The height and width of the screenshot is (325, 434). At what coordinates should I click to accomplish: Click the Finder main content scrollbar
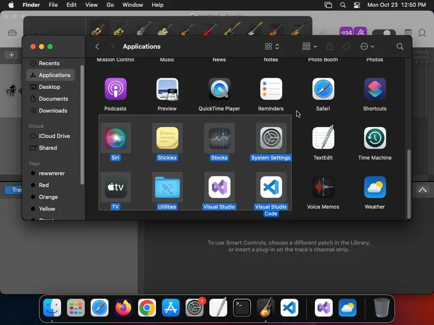pyautogui.click(x=409, y=184)
